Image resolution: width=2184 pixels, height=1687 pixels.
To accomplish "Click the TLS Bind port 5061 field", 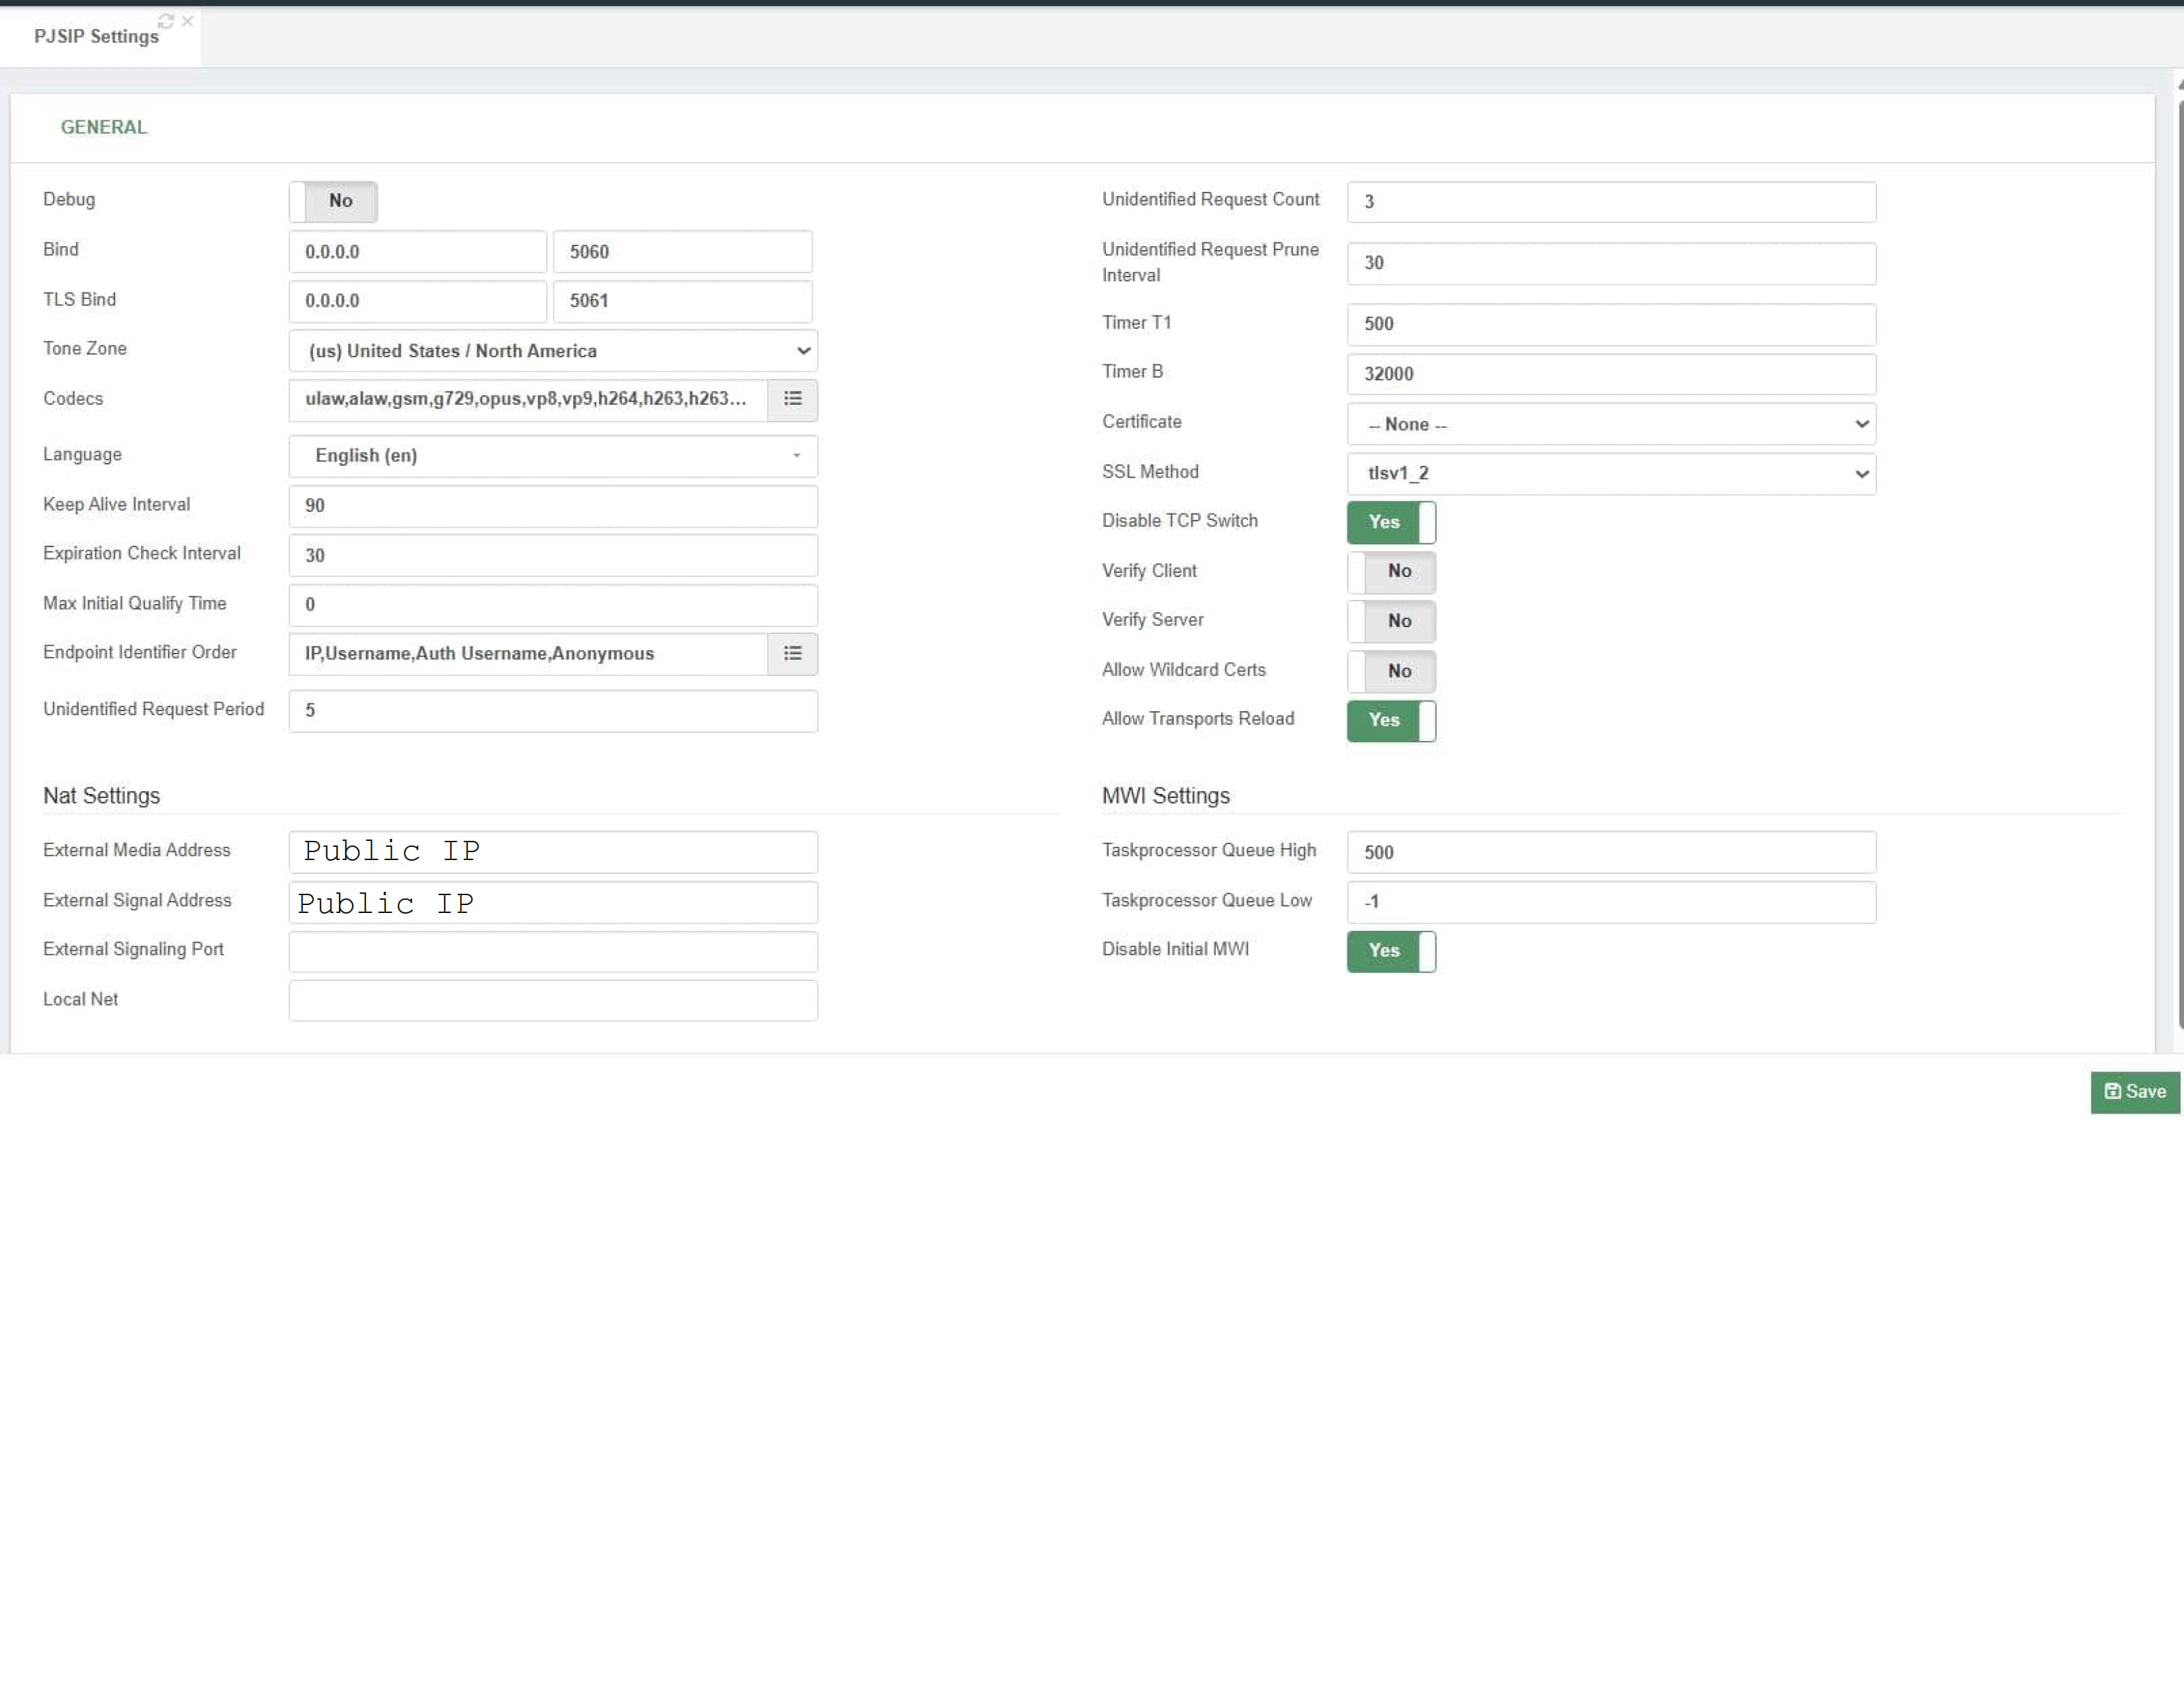I will 682,301.
